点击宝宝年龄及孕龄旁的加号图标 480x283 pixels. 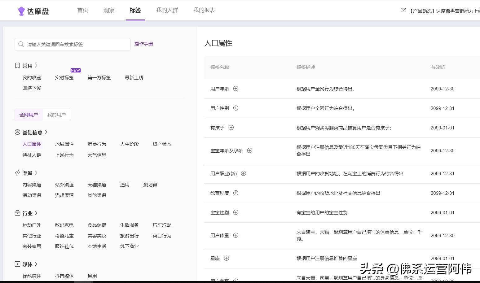point(250,150)
